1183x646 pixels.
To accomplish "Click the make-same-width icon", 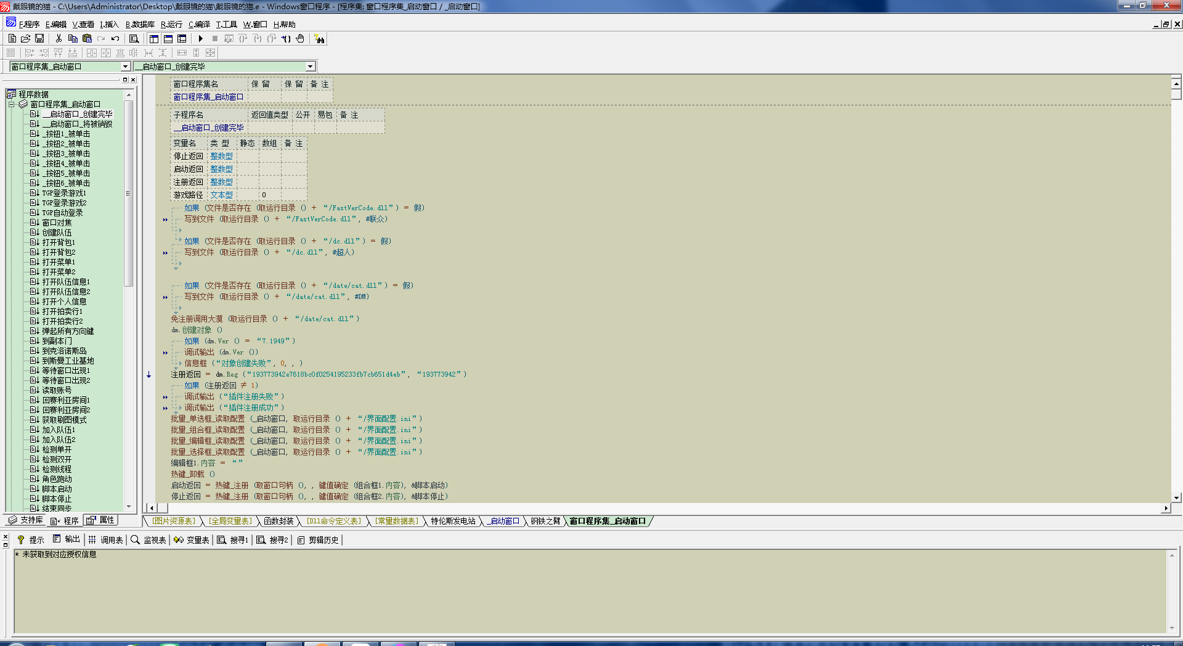I will click(182, 52).
